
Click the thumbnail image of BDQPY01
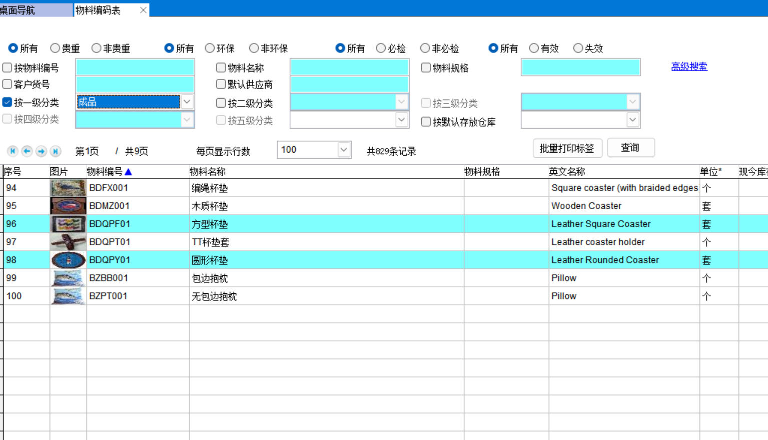[x=68, y=260]
